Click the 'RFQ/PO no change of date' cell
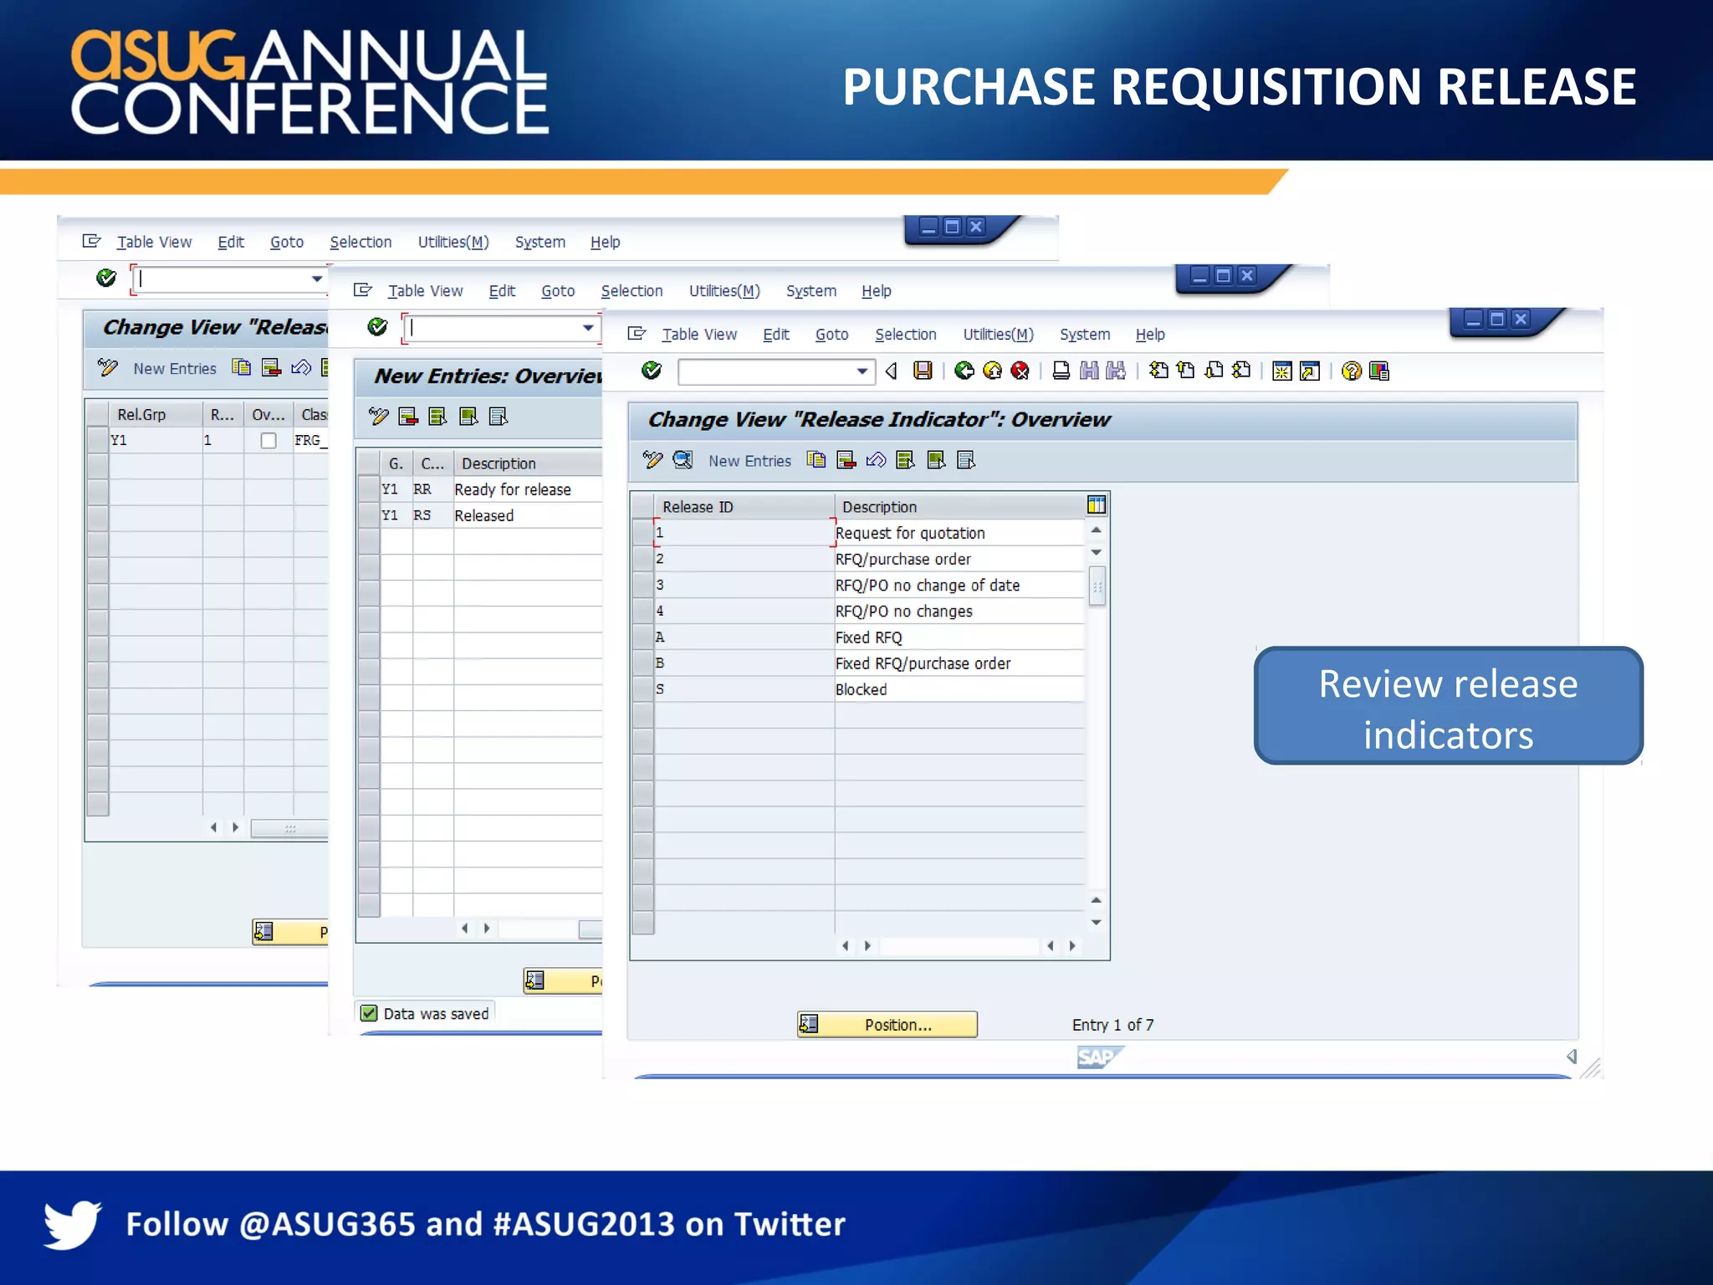 (959, 585)
